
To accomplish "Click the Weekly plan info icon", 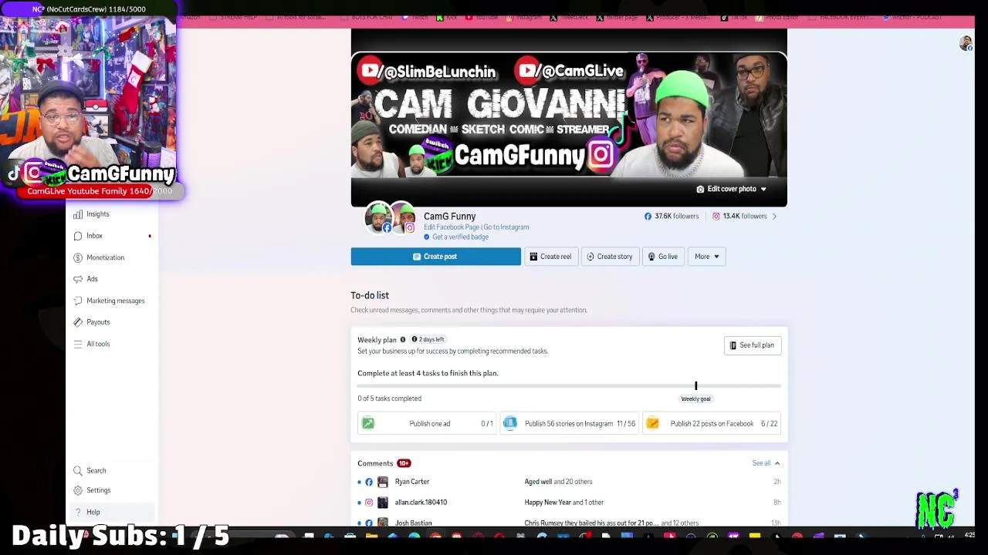I will (x=402, y=340).
